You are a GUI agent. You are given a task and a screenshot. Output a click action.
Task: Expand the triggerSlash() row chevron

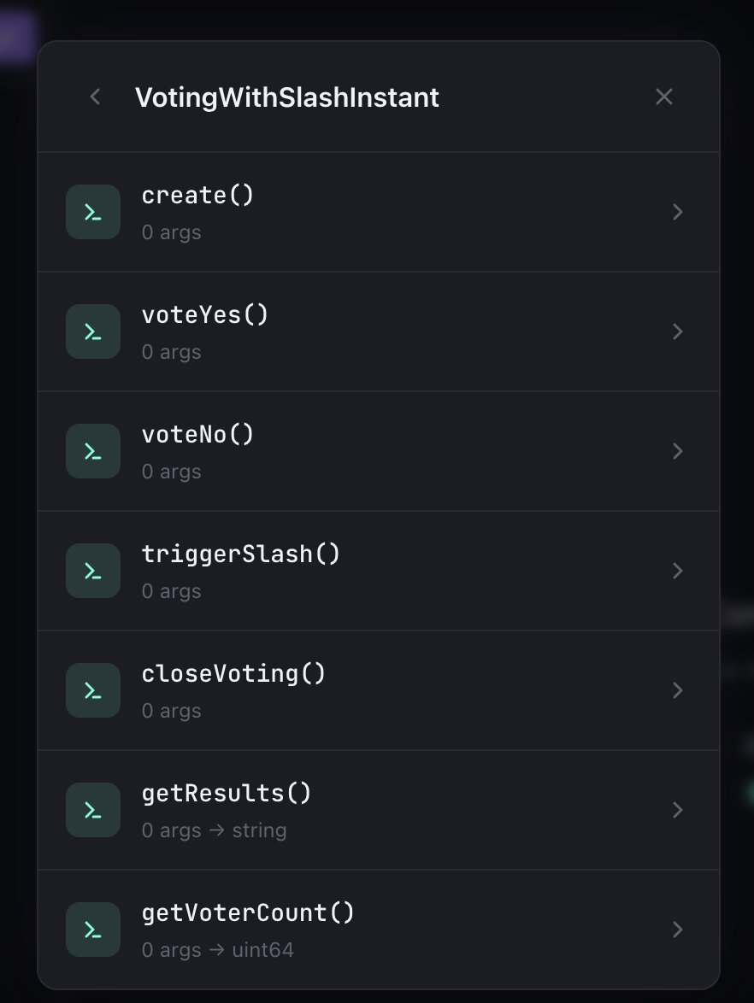click(x=678, y=571)
